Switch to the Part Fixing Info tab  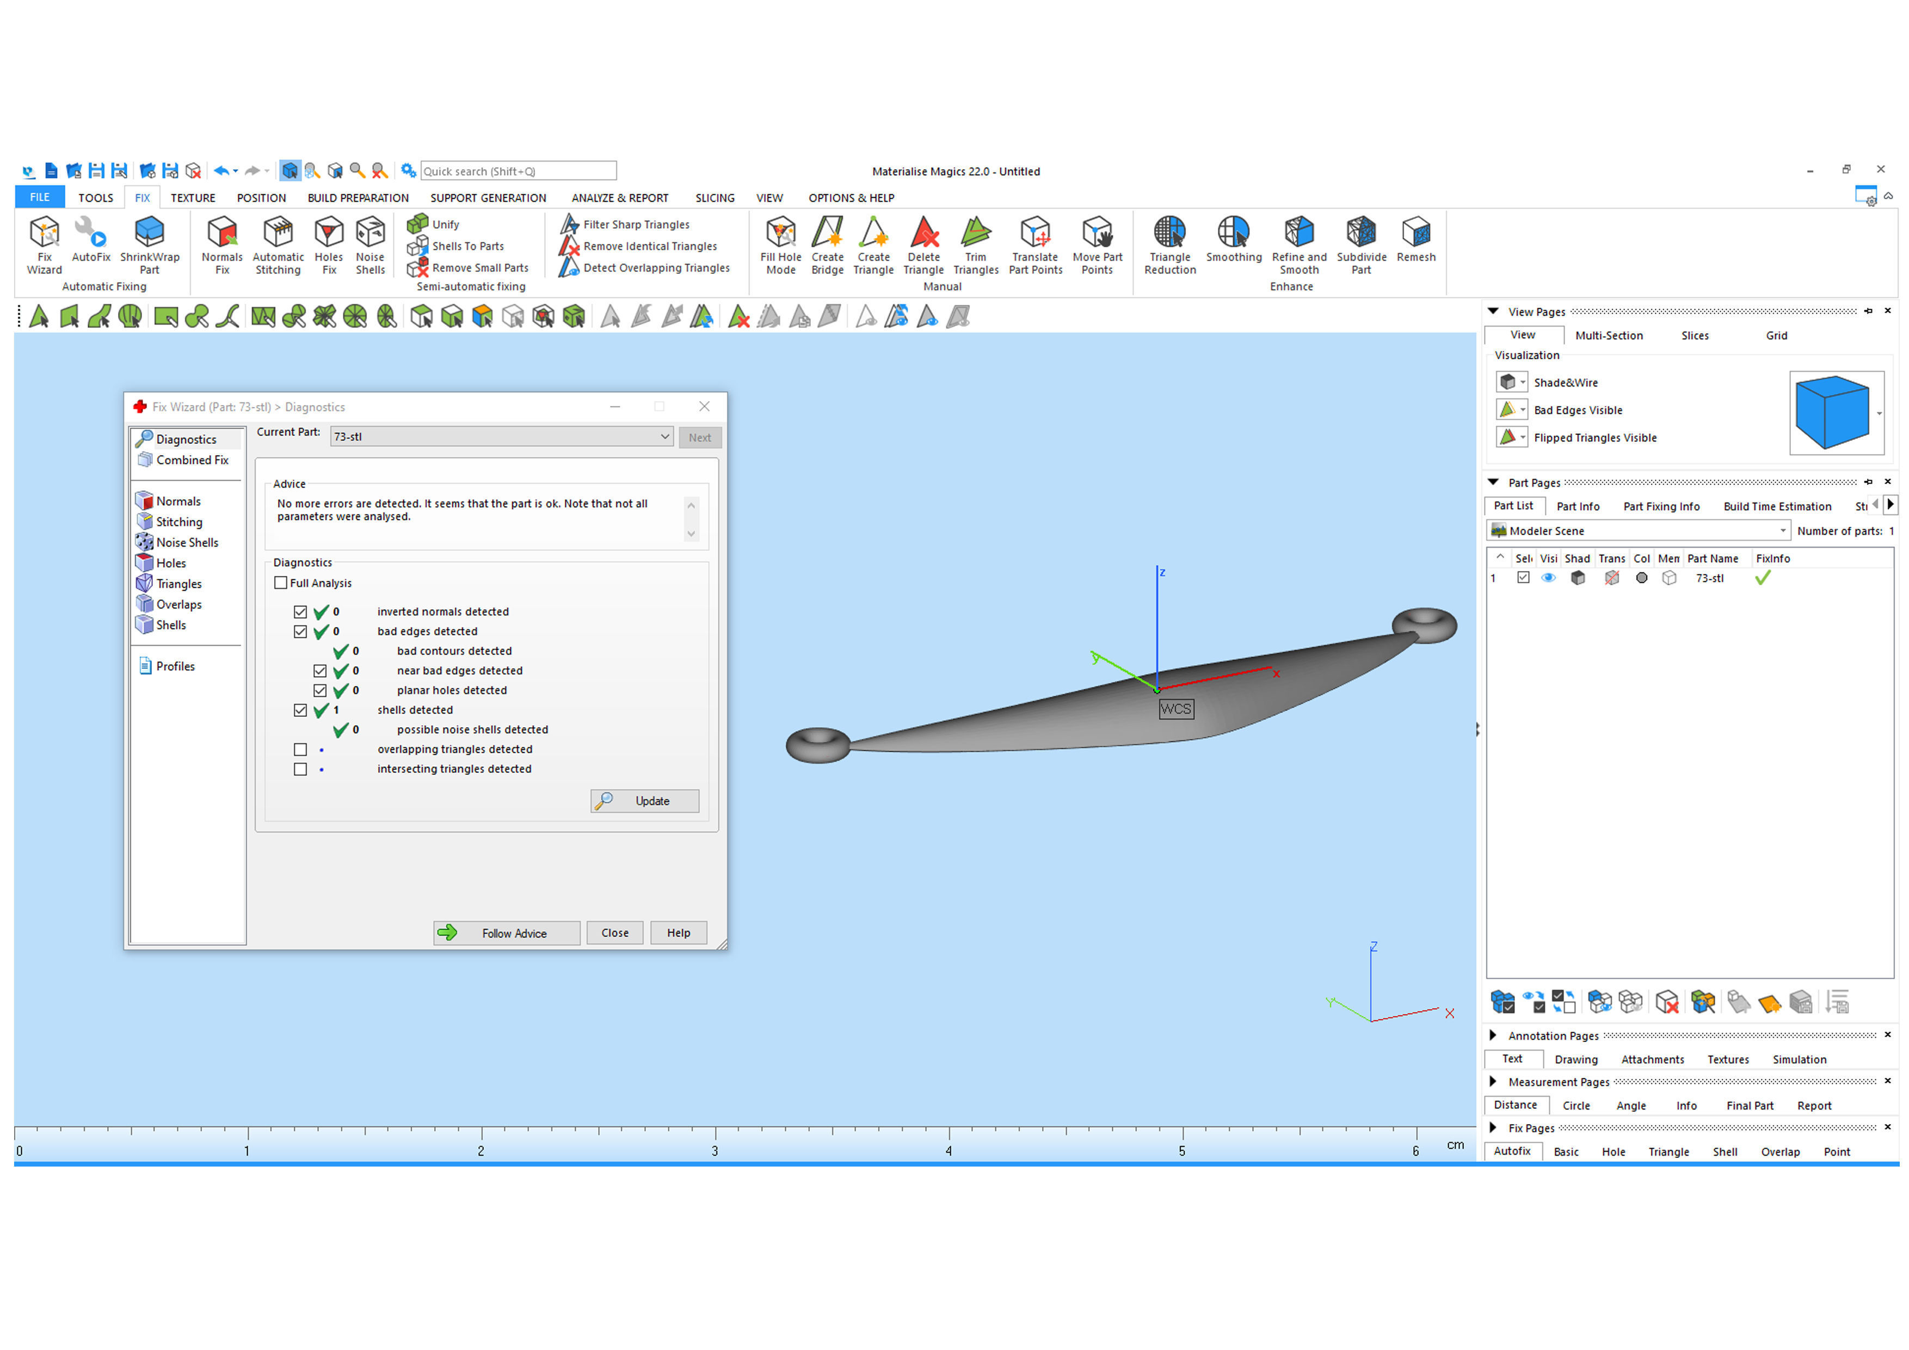[x=1660, y=507]
